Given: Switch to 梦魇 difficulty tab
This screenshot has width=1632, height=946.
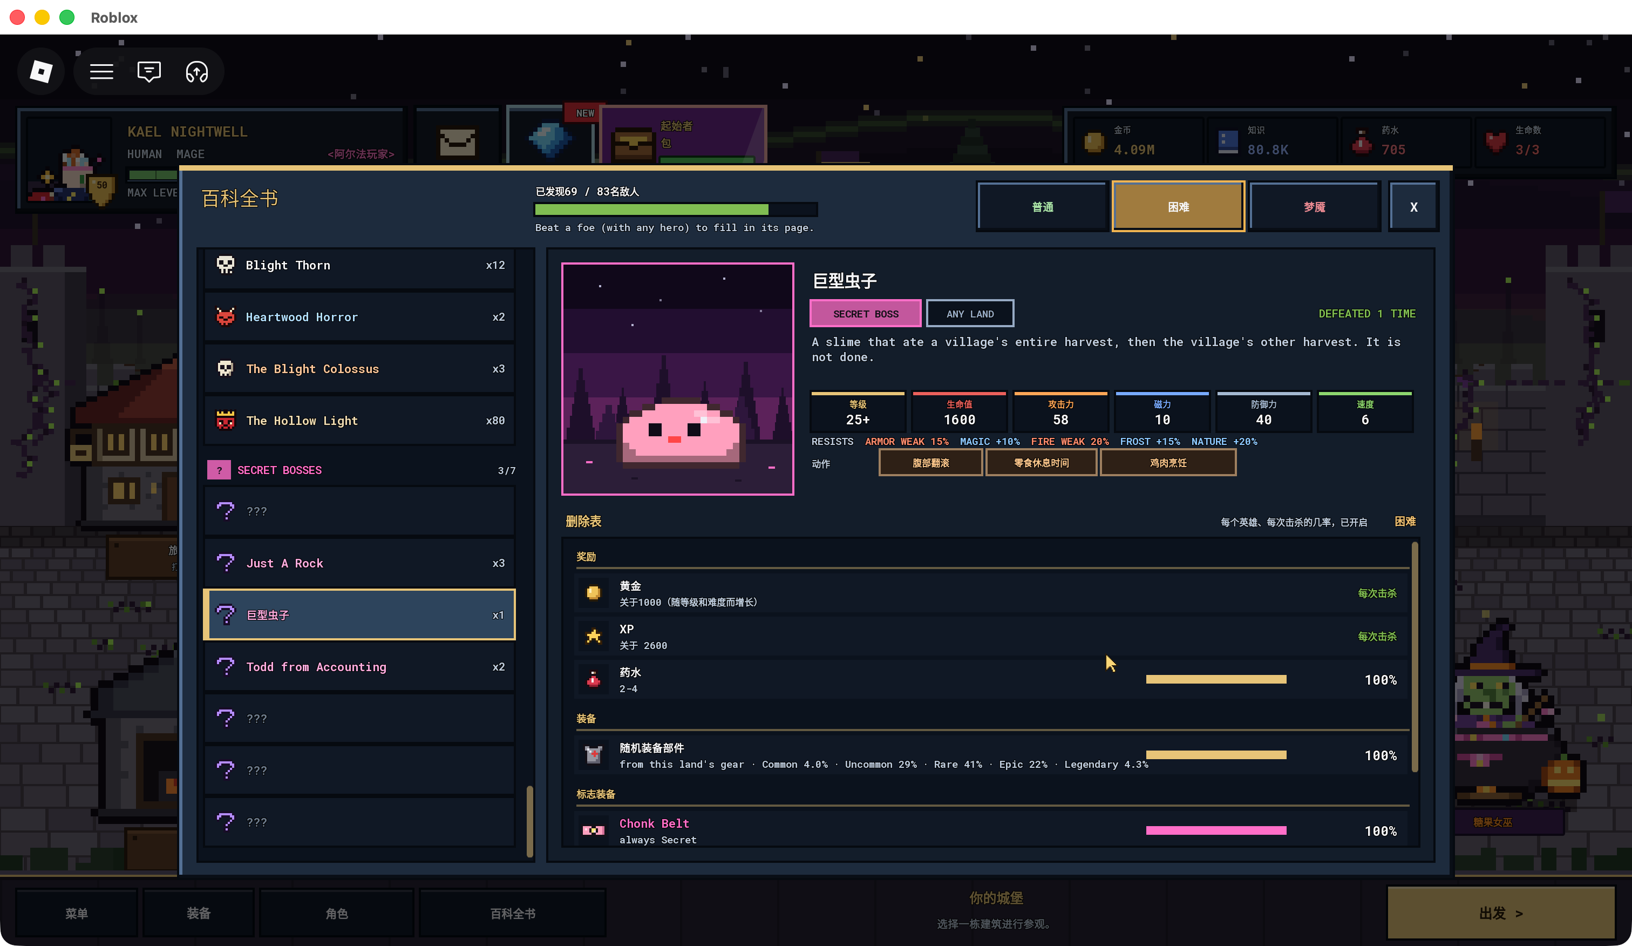Looking at the screenshot, I should (1314, 207).
